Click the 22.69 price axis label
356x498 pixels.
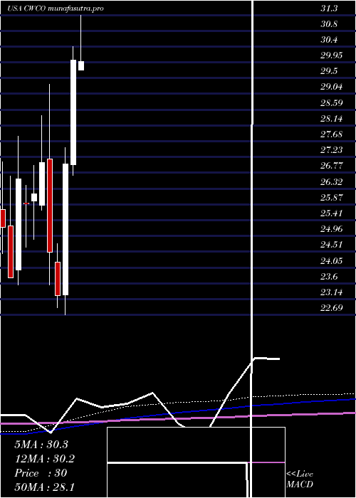(x=331, y=308)
